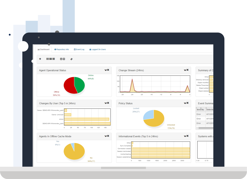This screenshot has height=179, width=247.
Task: Click the 'Session established' bar in Informational Events
Action: [x=161, y=157]
